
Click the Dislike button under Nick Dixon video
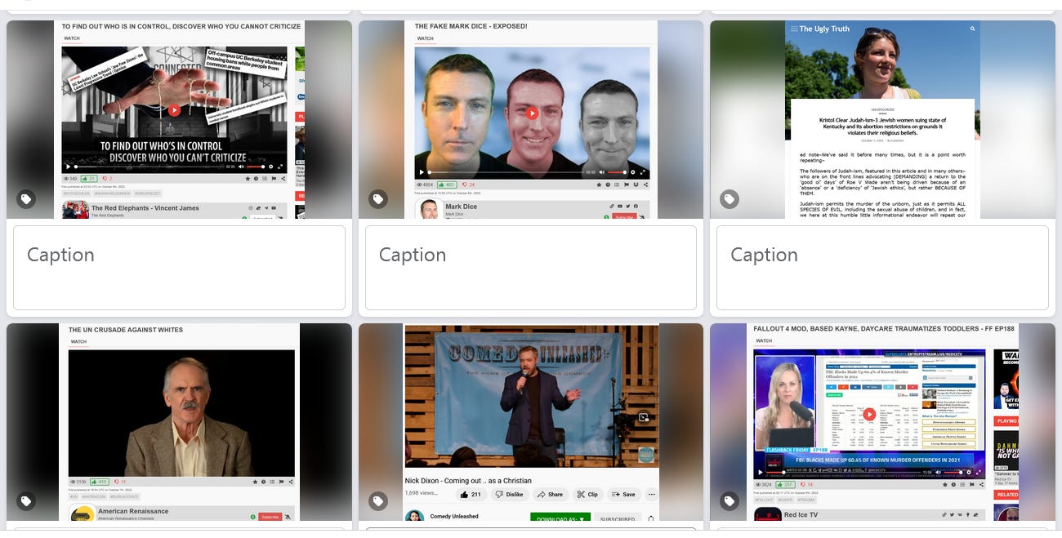coord(510,495)
